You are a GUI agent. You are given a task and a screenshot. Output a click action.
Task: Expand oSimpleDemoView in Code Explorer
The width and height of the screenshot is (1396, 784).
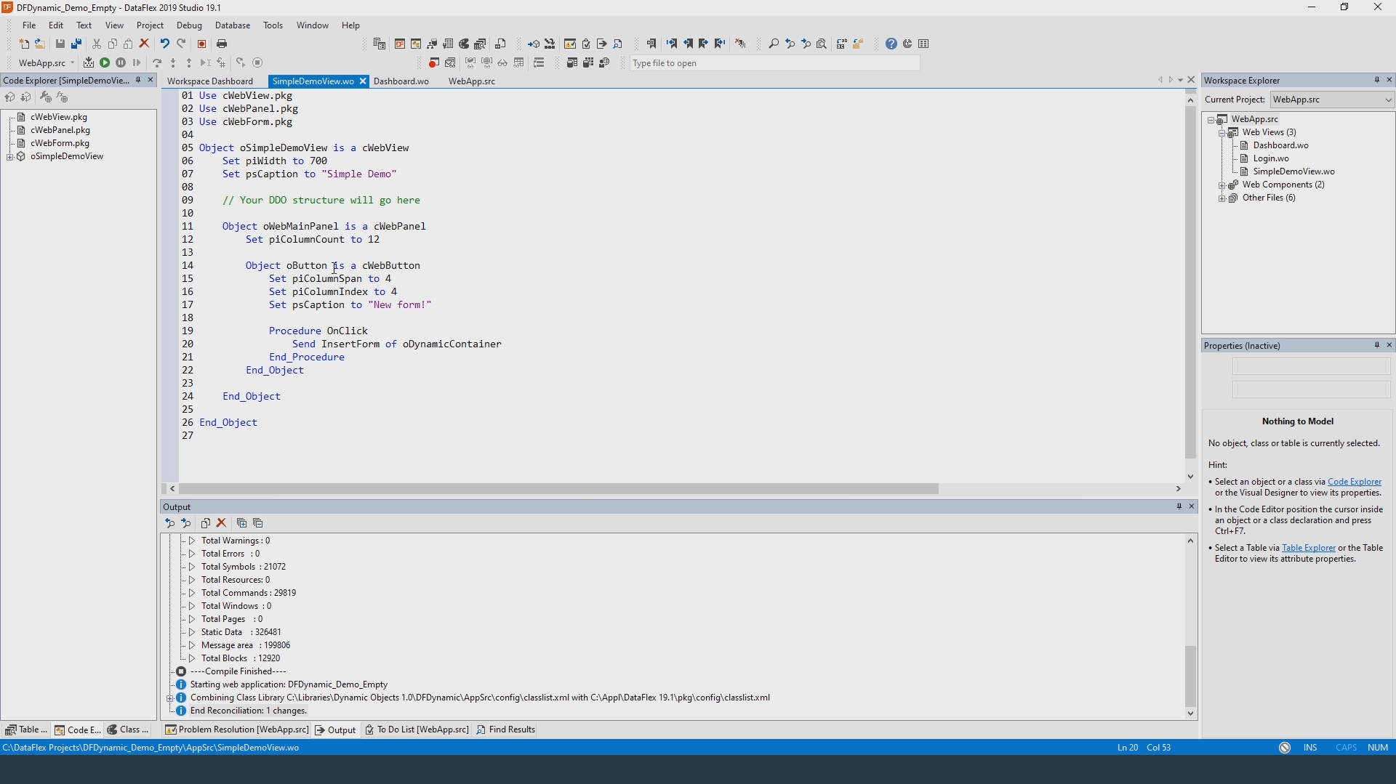pyautogui.click(x=10, y=157)
